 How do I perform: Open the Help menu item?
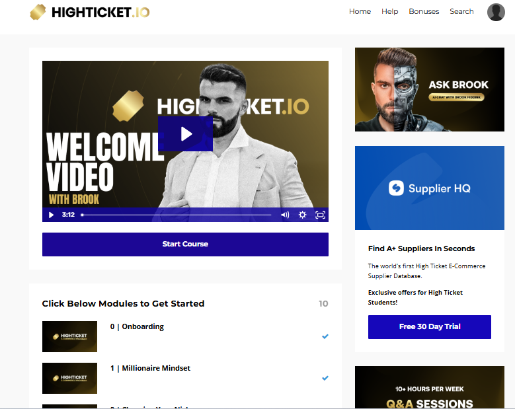389,11
